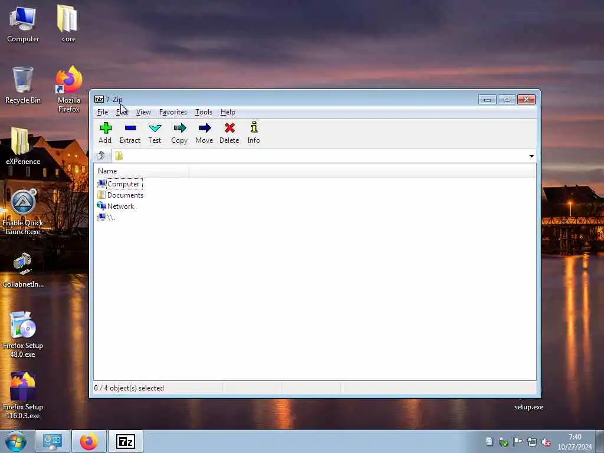Select the Network entry in file list
This screenshot has height=453, width=604.
click(116, 206)
